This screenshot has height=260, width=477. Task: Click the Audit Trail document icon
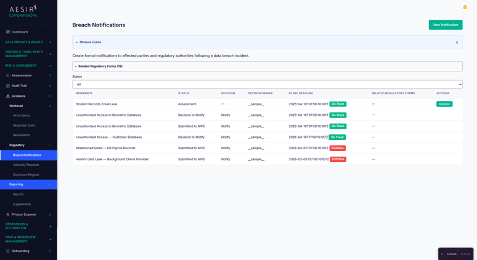click(x=8, y=86)
